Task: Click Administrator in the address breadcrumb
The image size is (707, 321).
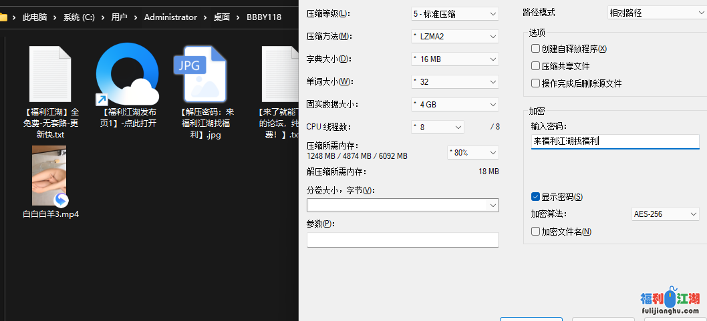Action: point(170,17)
